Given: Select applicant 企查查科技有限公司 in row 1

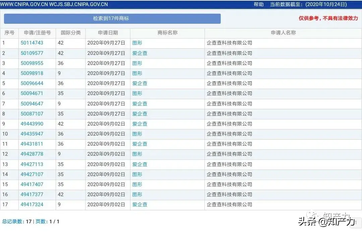Looking at the screenshot, I should tap(229, 43).
